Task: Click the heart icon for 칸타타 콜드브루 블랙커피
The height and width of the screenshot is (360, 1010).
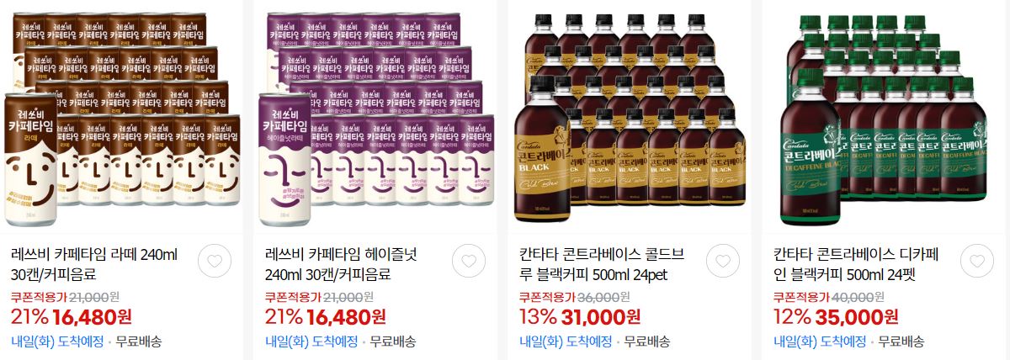Action: click(x=722, y=262)
